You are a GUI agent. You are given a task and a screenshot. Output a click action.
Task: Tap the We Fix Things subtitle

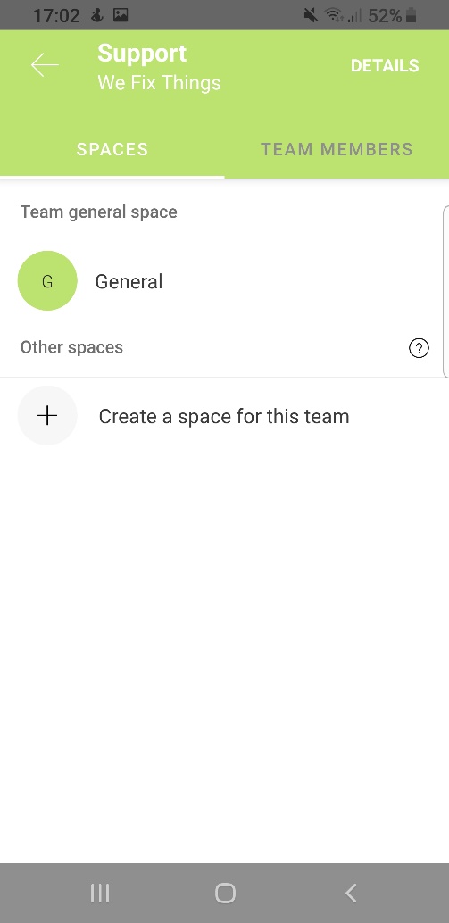click(x=160, y=82)
